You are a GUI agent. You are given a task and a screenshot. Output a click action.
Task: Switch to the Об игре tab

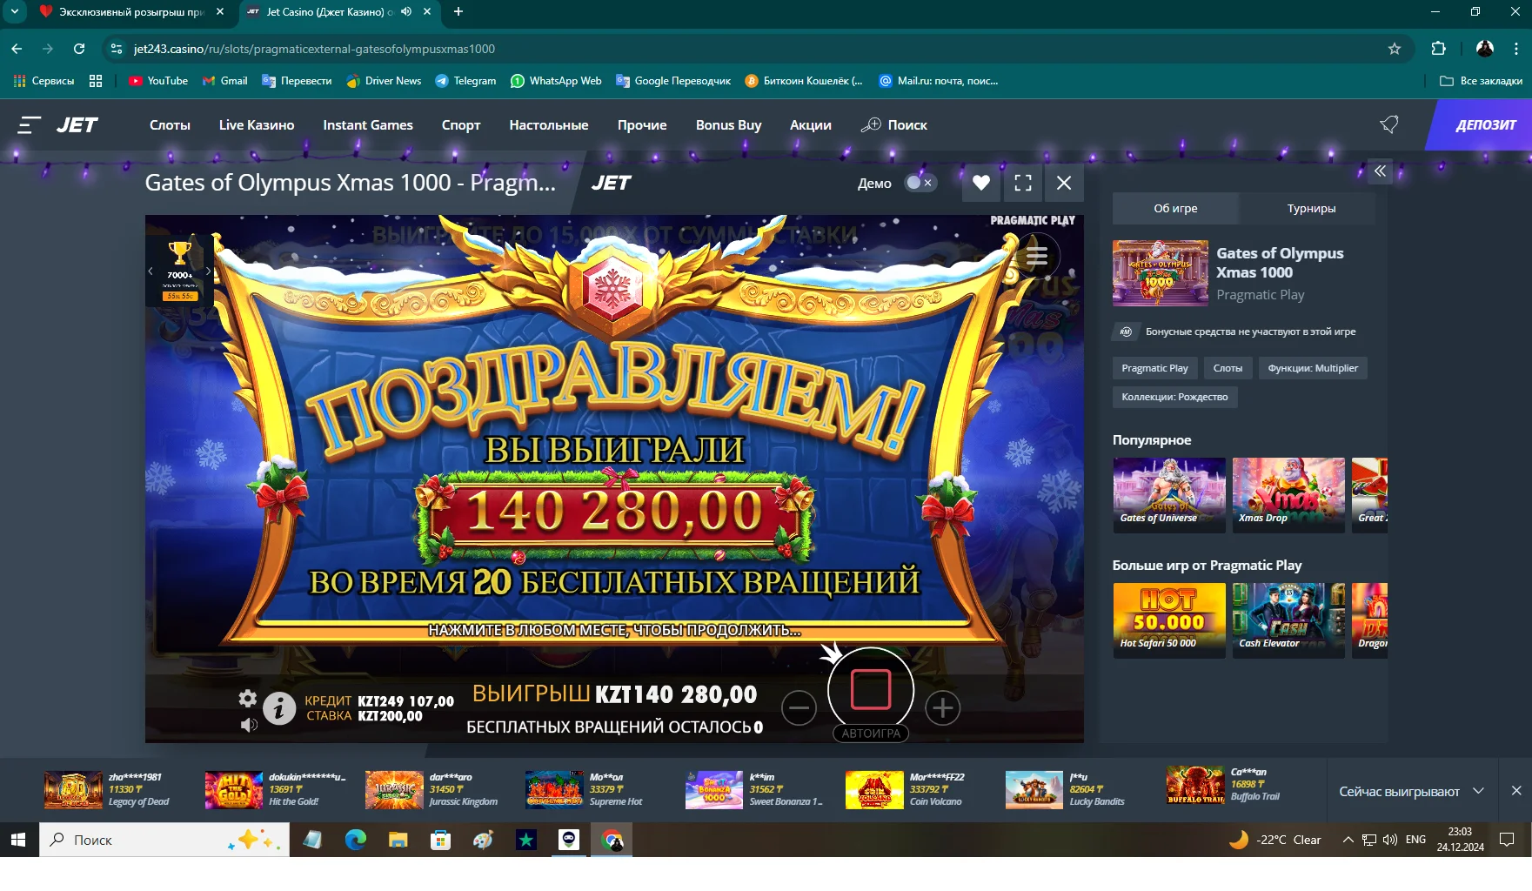(x=1175, y=209)
